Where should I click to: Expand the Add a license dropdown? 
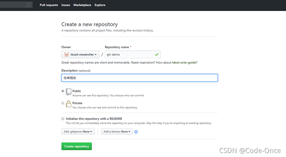[117, 132]
